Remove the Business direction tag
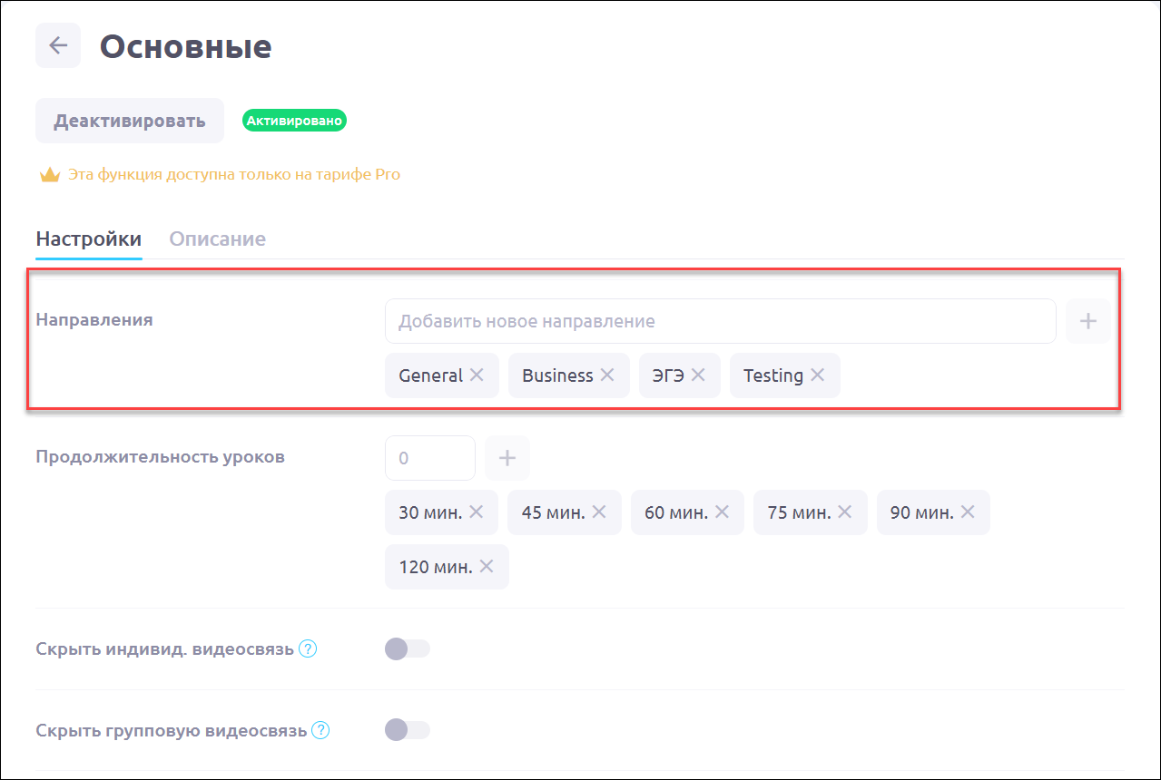 coord(607,375)
